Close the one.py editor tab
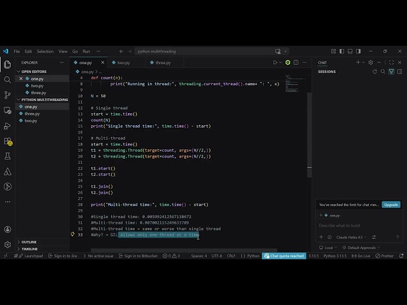 [102, 62]
